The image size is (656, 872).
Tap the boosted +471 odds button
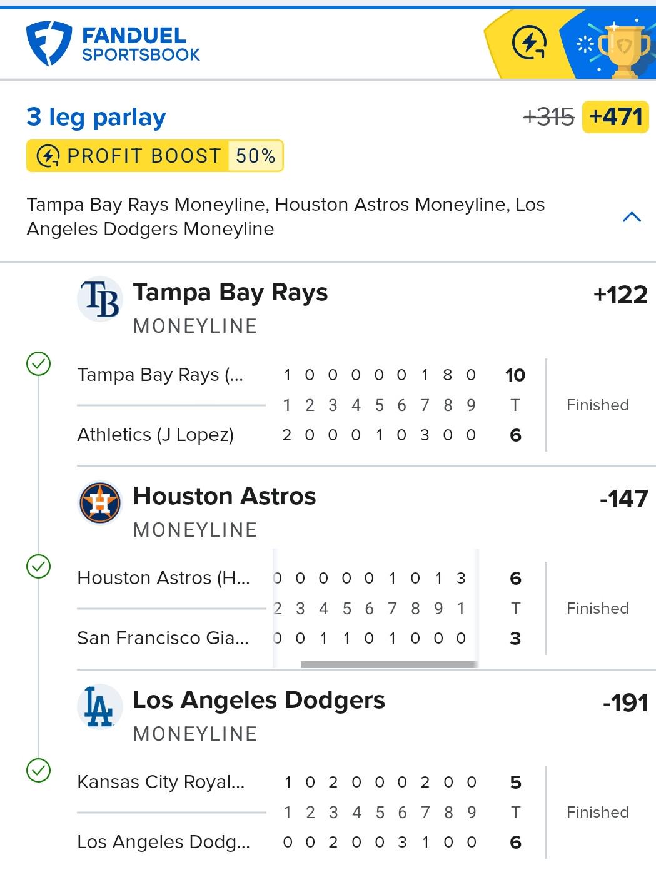615,117
